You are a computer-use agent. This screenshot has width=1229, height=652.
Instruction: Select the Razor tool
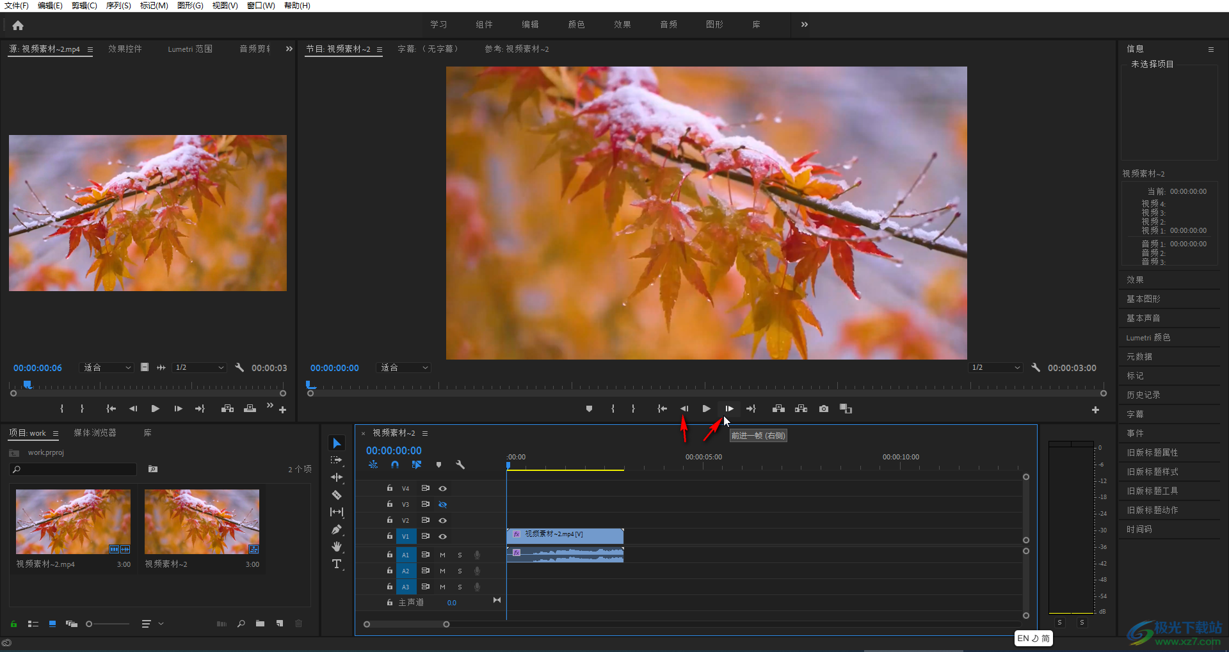337,495
